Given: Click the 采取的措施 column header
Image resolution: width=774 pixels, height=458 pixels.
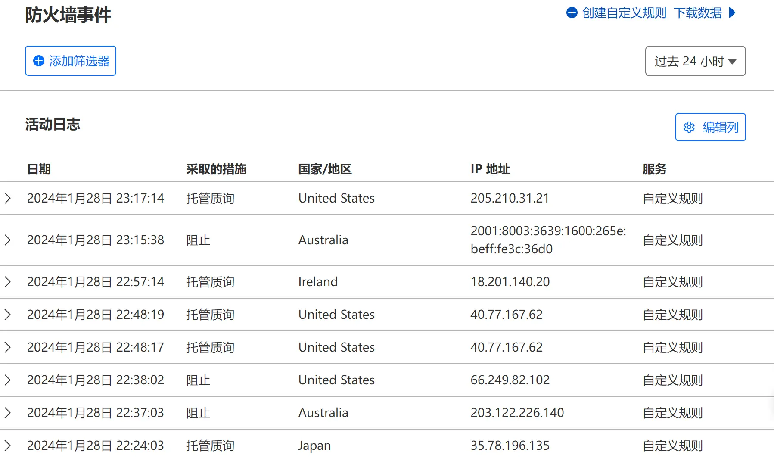Looking at the screenshot, I should point(216,169).
